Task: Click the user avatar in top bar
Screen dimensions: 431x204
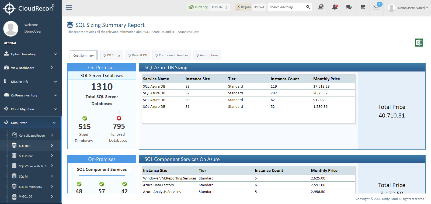Action: pyautogui.click(x=392, y=8)
